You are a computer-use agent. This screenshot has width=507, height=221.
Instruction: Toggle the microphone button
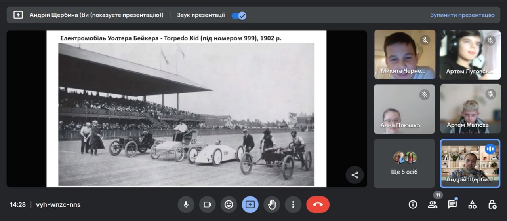tap(186, 204)
